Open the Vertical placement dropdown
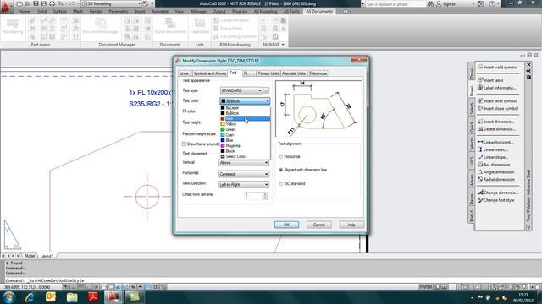This screenshot has height=304, width=542. (244, 163)
